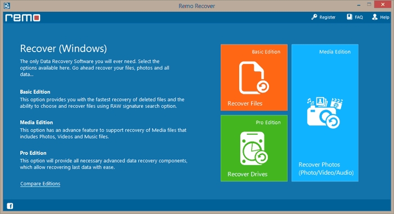Click the Help person icon
The image size is (394, 214).
(375, 17)
